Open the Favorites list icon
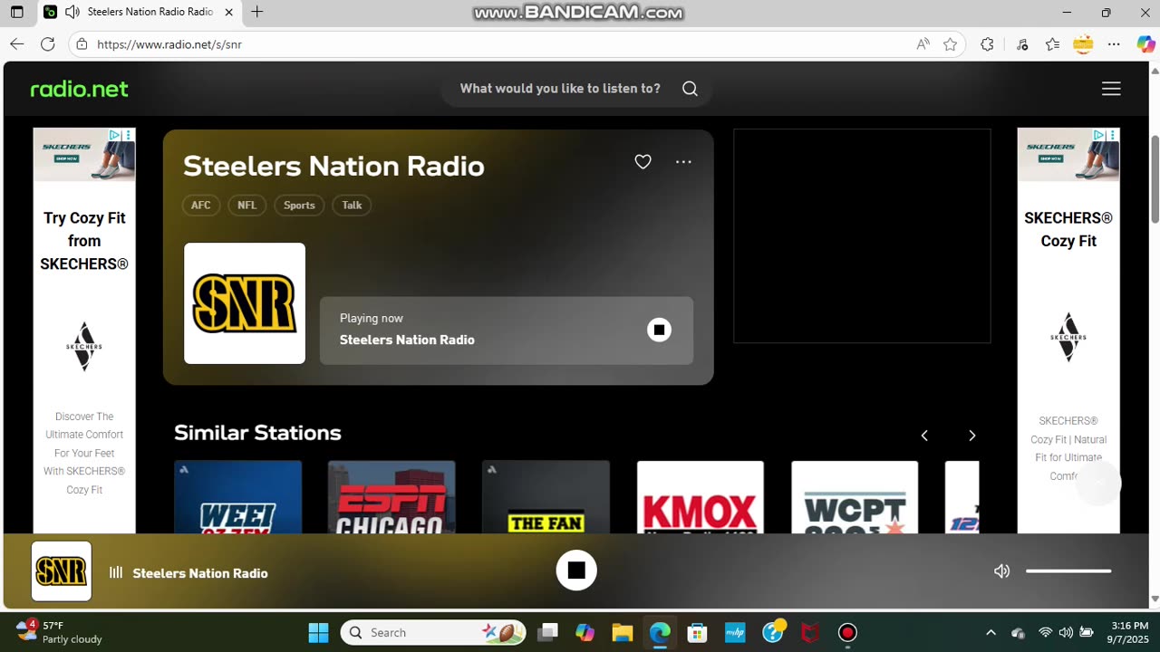Viewport: 1160px width, 652px height. pyautogui.click(x=1052, y=43)
